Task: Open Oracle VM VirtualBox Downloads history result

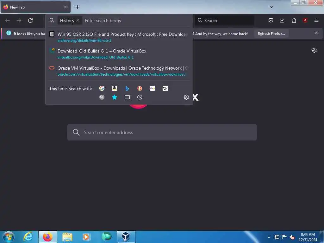Action: 119,71
